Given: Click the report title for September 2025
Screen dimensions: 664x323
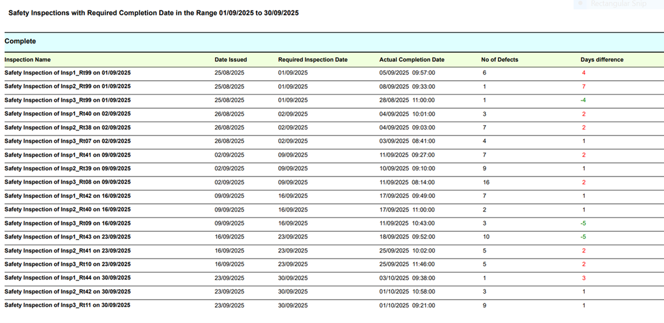Looking at the screenshot, I should pos(154,13).
